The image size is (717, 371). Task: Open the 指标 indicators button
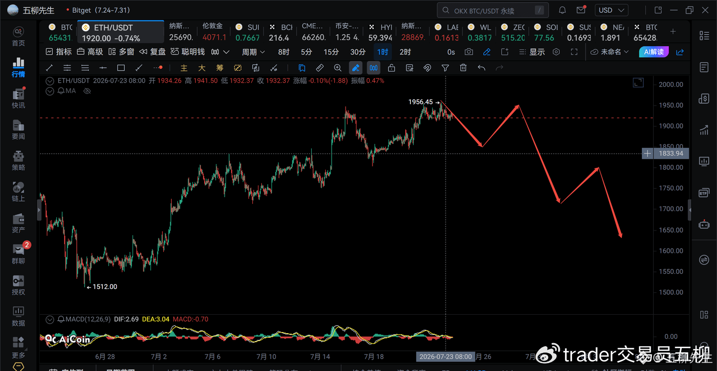58,52
